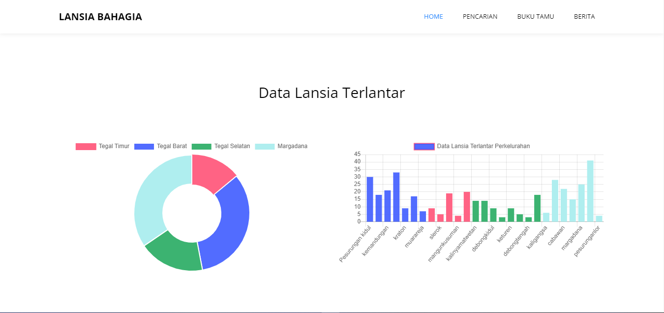
Task: Toggle Tegal Selatan legend item
Action: click(x=220, y=146)
